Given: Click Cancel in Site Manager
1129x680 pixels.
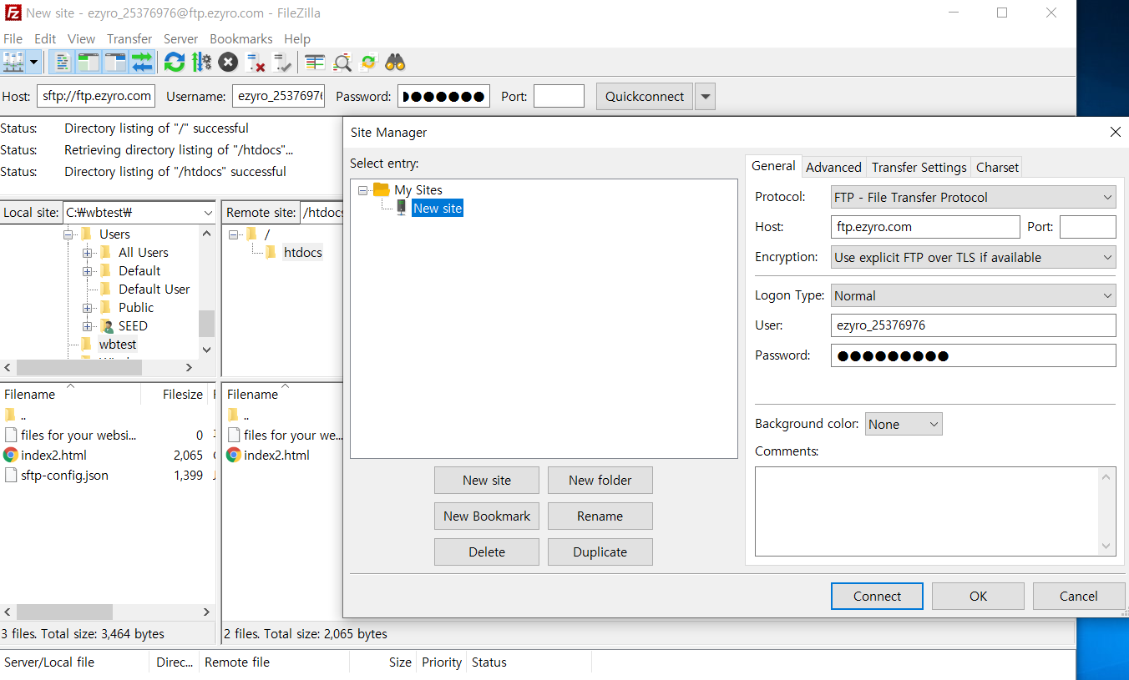Looking at the screenshot, I should 1079,596.
